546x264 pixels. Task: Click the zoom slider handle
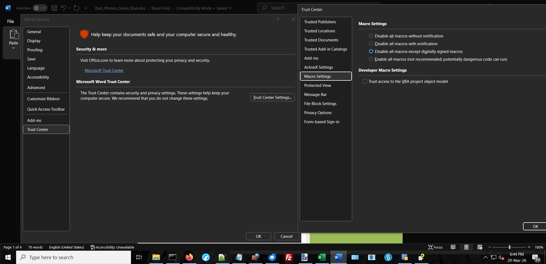[509, 247]
